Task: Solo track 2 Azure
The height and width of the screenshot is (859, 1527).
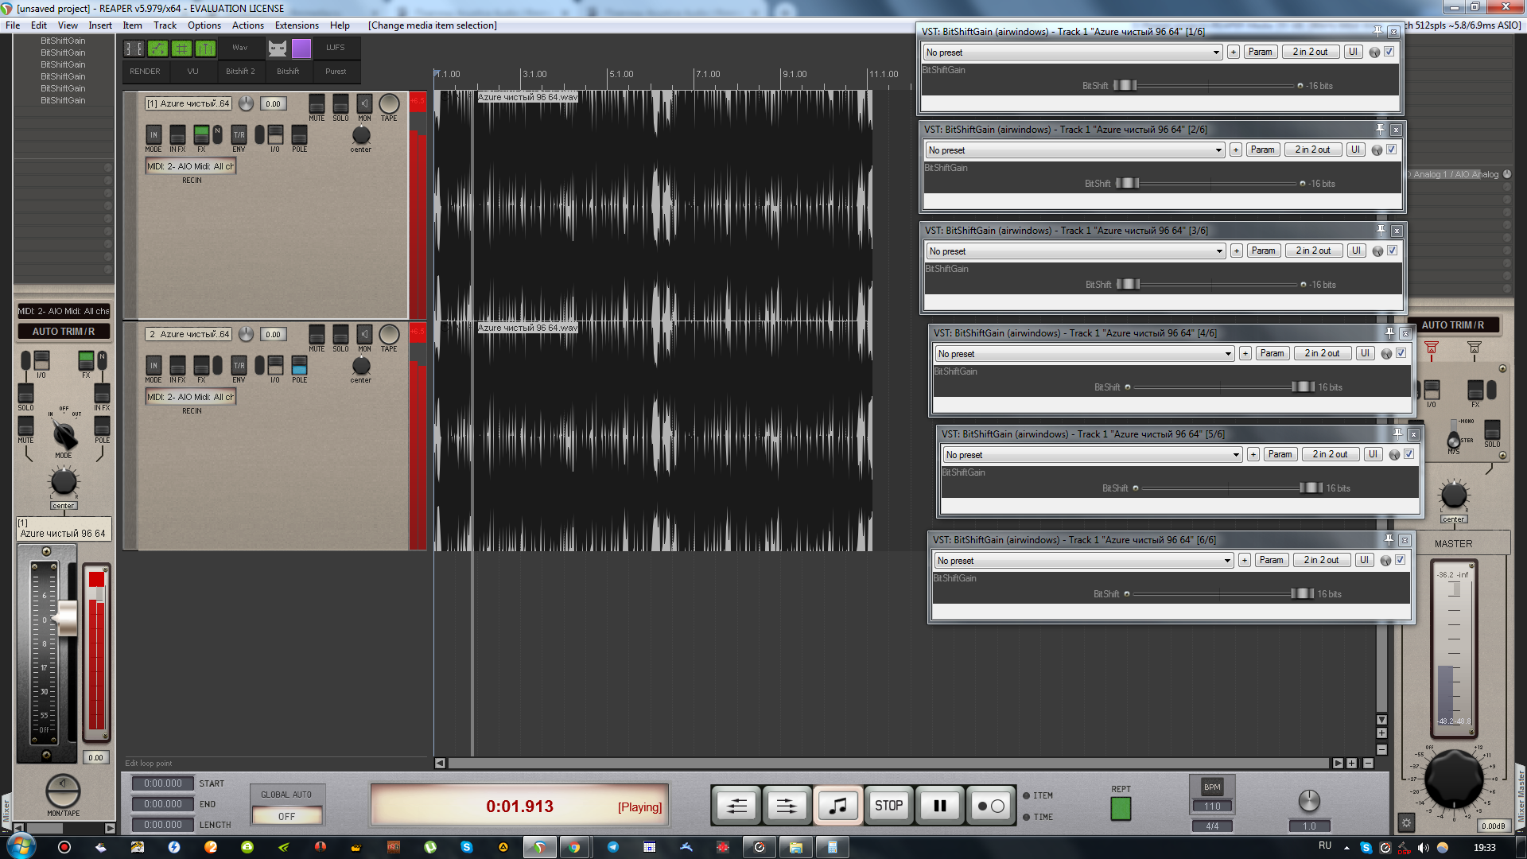Action: tap(340, 335)
